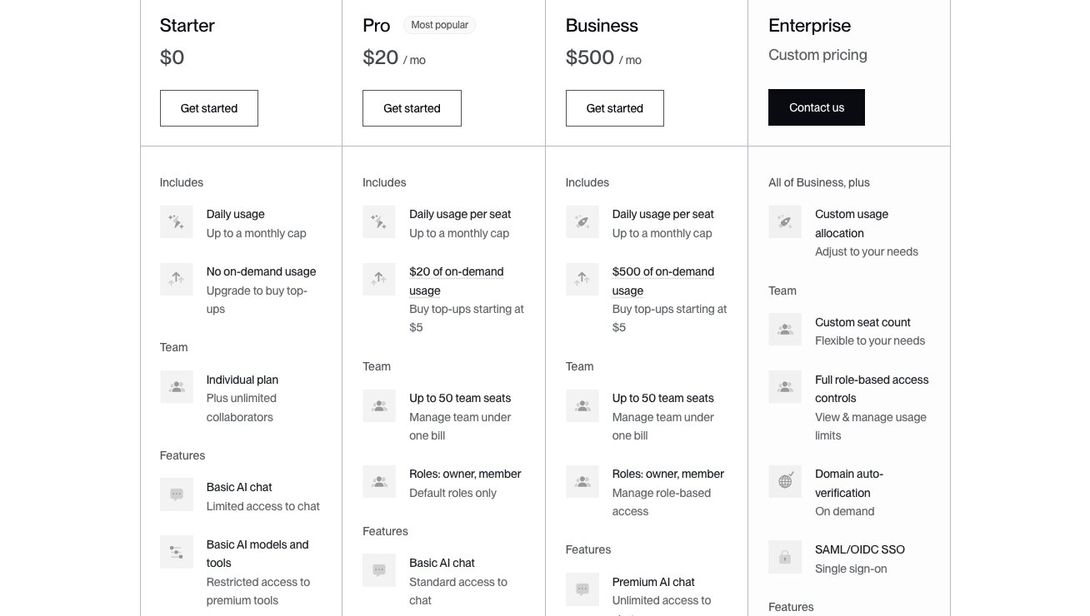Click the Roles owner member icon in Business
The height and width of the screenshot is (616, 1090).
point(582,481)
